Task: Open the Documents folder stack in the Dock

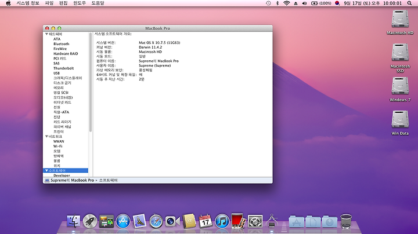Action: (x=313, y=221)
